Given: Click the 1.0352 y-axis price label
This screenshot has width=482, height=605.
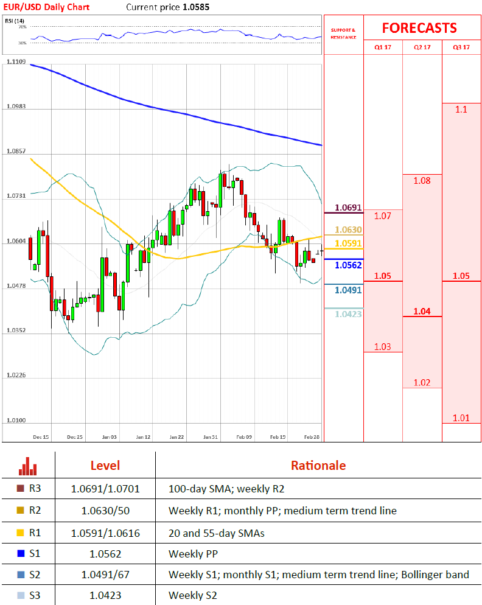Looking at the screenshot, I should [x=16, y=330].
